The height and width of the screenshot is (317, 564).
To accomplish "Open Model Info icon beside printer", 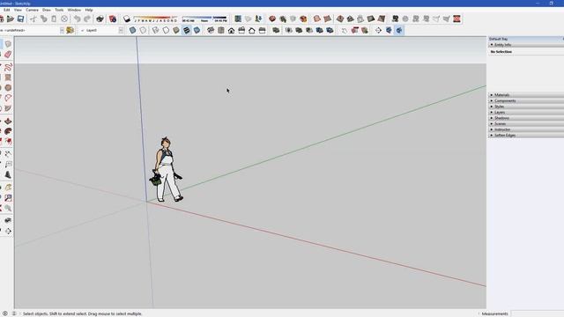I will pyautogui.click(x=113, y=18).
